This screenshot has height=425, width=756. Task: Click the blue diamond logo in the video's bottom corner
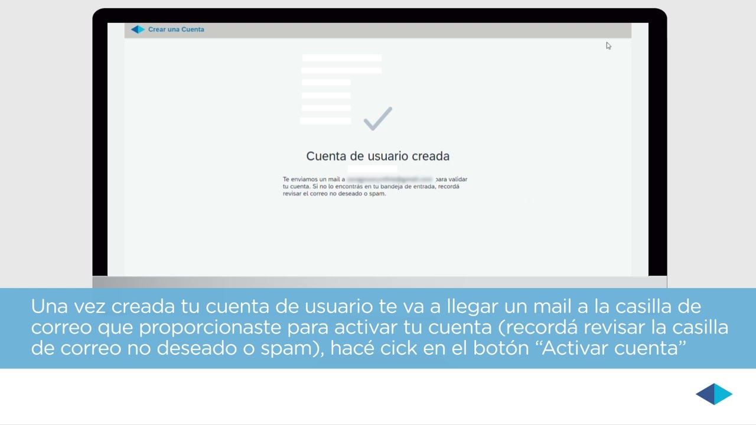click(714, 394)
